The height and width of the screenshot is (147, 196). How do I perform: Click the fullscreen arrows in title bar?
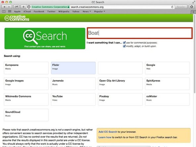193,2
